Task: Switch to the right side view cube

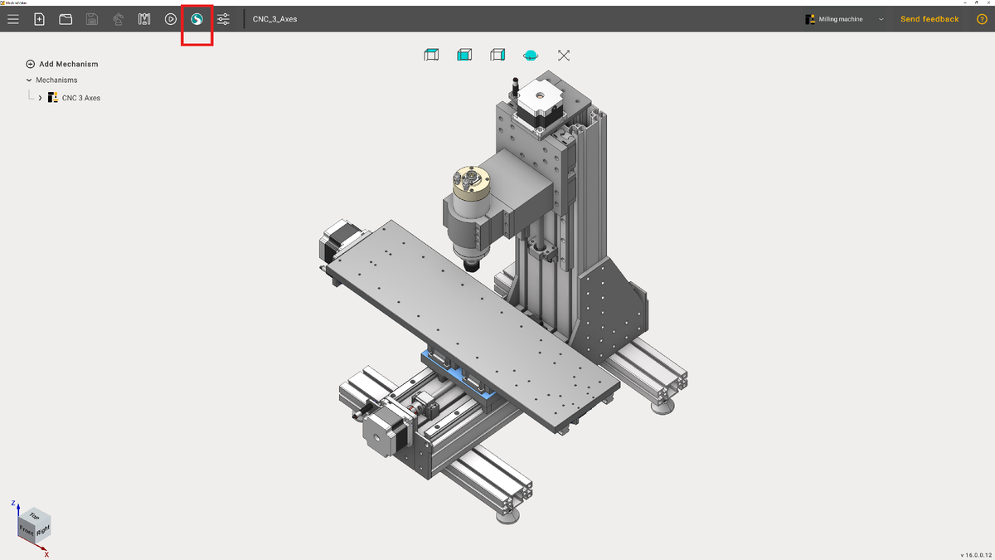Action: point(497,55)
